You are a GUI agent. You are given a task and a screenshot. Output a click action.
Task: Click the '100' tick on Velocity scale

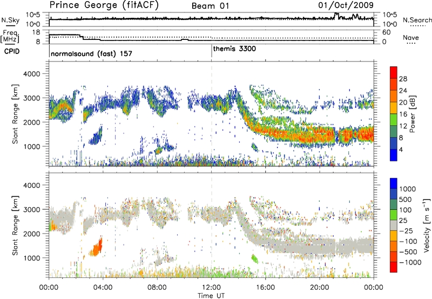pos(406,210)
